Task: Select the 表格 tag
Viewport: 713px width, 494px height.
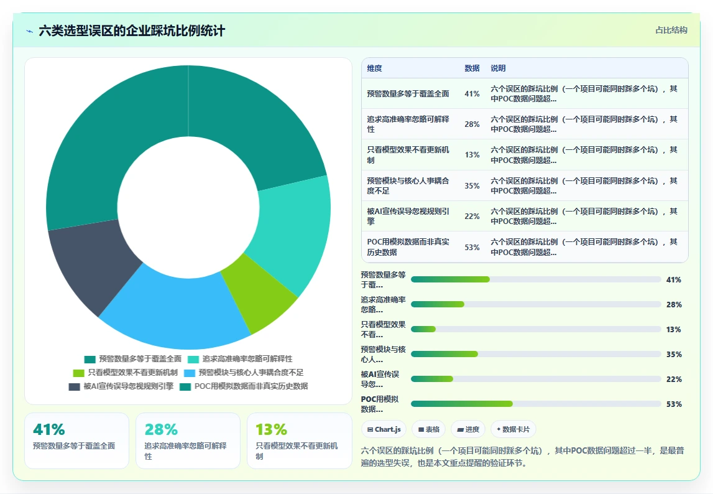Action: [428, 429]
